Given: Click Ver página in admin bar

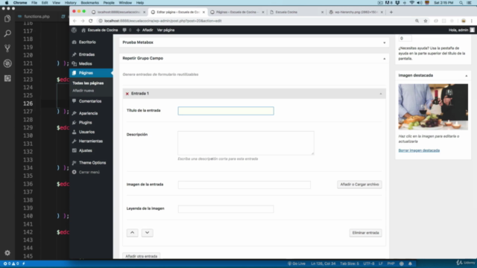Looking at the screenshot, I should (x=165, y=30).
